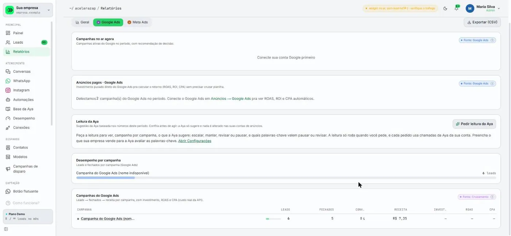The height and width of the screenshot is (236, 511).
Task: Click the Automações robot icon
Action: (8, 100)
